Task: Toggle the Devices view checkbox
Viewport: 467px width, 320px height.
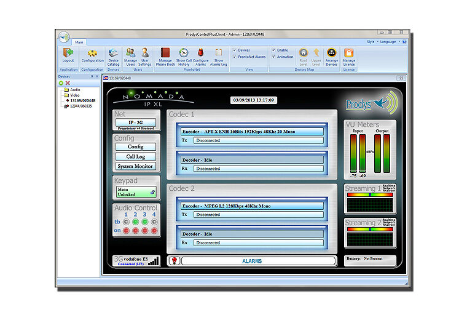Action: [235, 50]
